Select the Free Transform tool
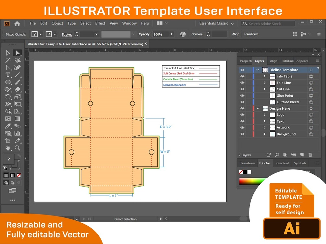 18,104
